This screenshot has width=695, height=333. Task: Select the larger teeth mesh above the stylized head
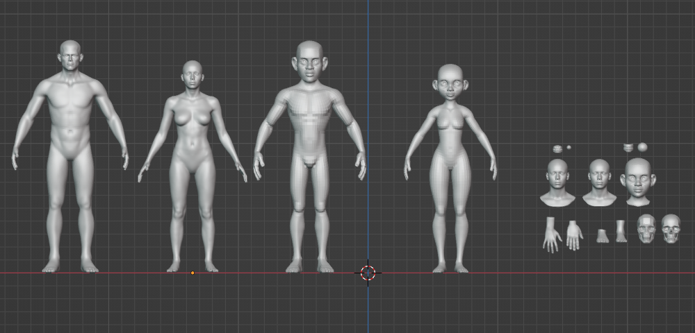click(628, 147)
